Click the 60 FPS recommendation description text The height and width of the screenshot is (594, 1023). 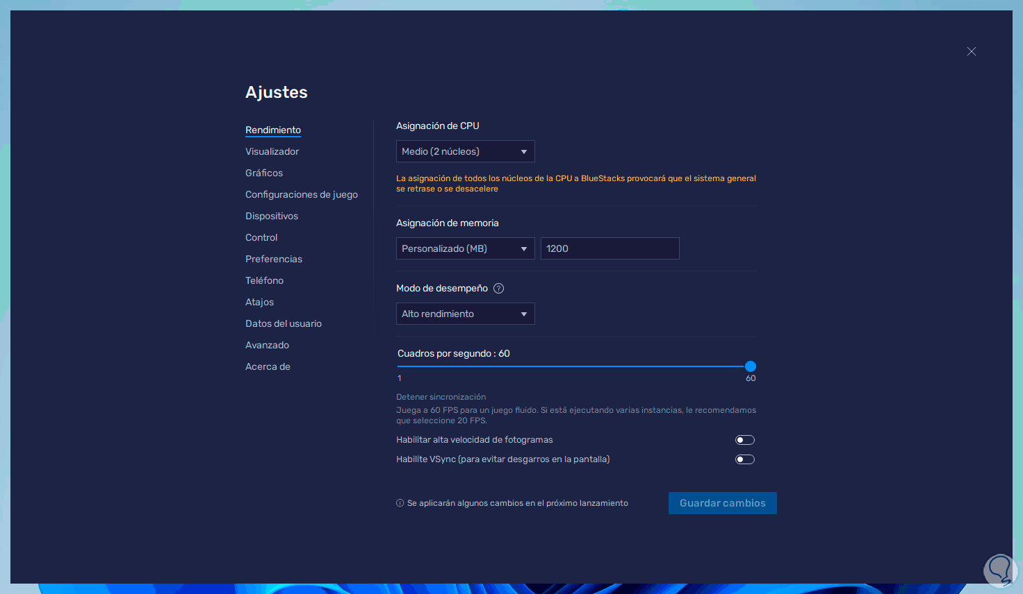(x=576, y=415)
